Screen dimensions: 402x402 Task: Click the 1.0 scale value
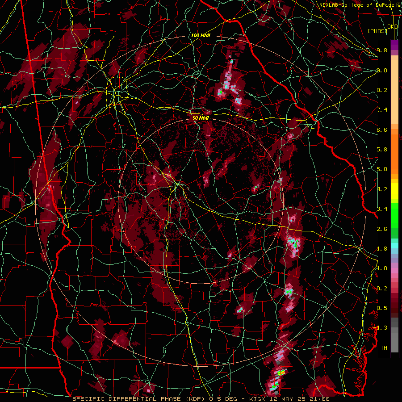382,268
